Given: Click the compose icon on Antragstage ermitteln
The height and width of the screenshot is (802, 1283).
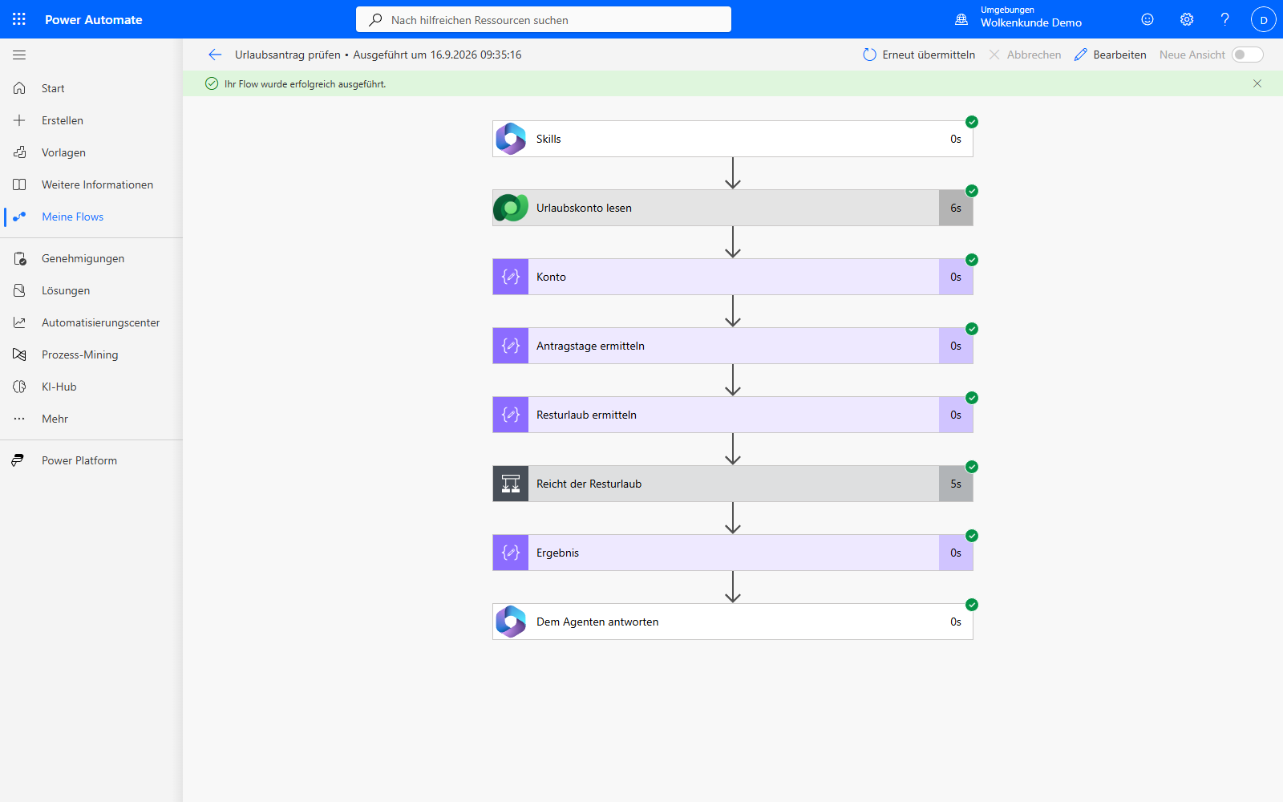Looking at the screenshot, I should click(511, 346).
